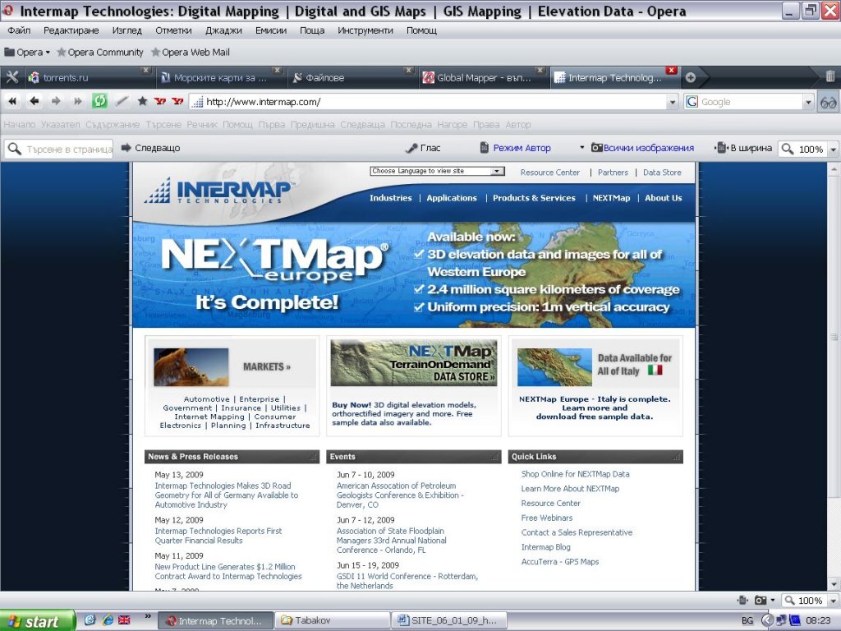Open the Data Store link
Image resolution: width=841 pixels, height=631 pixels.
pos(662,173)
